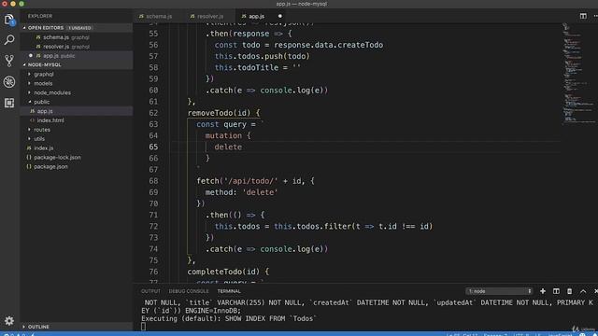Expand the OUTLINE section
Image resolution: width=598 pixels, height=336 pixels.
(38, 327)
